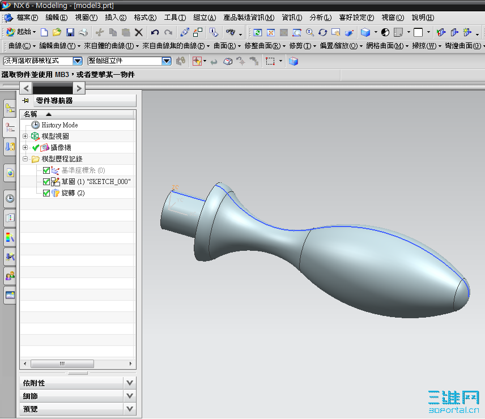
Task: Click the refresh display icon
Action: tap(257, 32)
